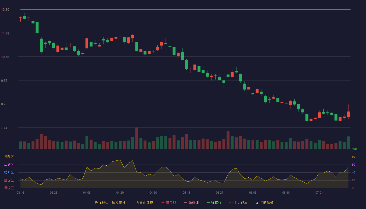Select the 建仓区 zone label

pos(9,180)
